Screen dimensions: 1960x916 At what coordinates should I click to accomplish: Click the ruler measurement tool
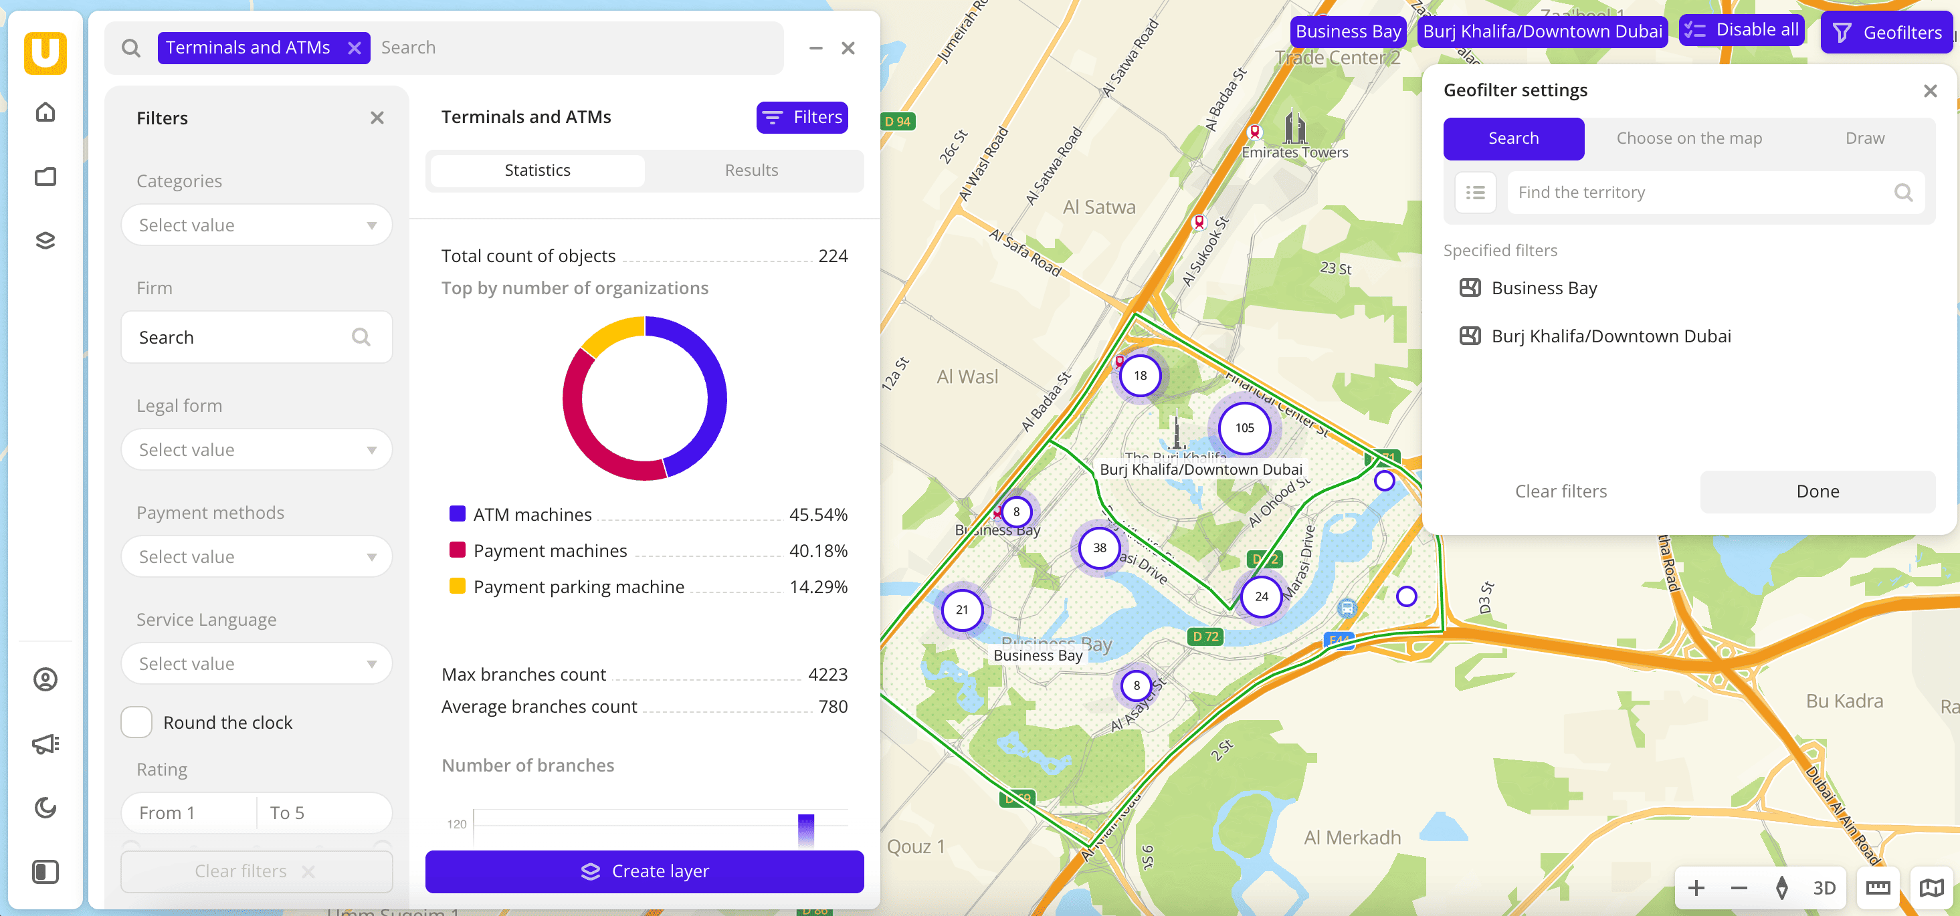pos(1878,887)
